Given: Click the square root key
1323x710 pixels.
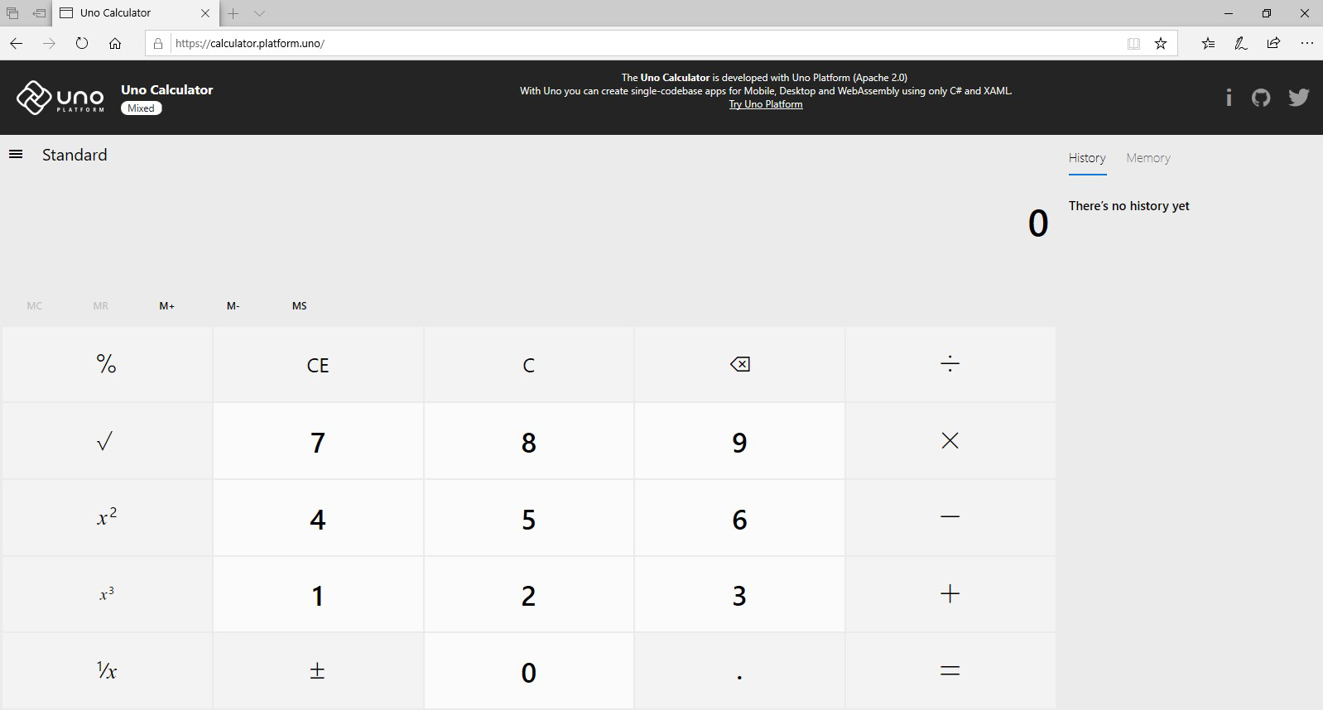Looking at the screenshot, I should pyautogui.click(x=107, y=441).
